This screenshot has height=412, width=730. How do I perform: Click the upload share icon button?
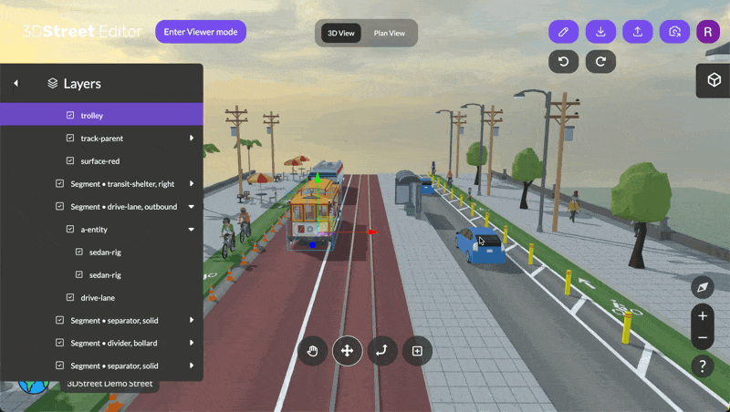coord(638,32)
